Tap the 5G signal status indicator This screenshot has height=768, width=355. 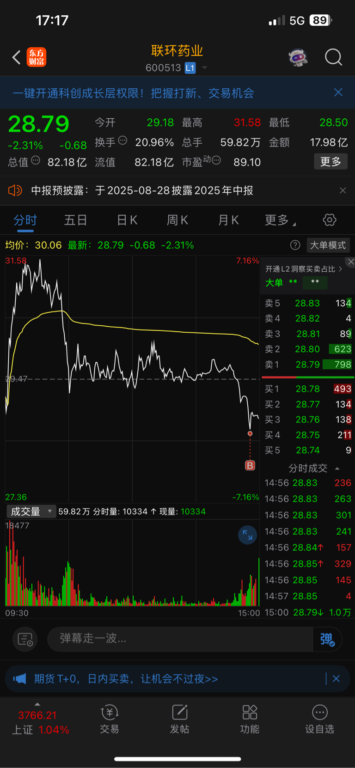point(297,21)
